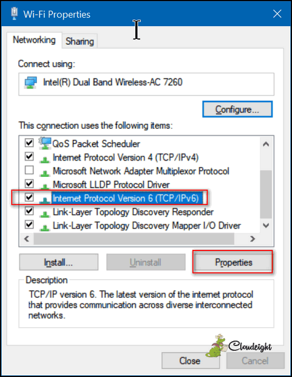Image resolution: width=292 pixels, height=377 pixels.
Task: Enable Microsoft Network Adapter Multiplexor Protocol checkbox
Action: pos(29,170)
